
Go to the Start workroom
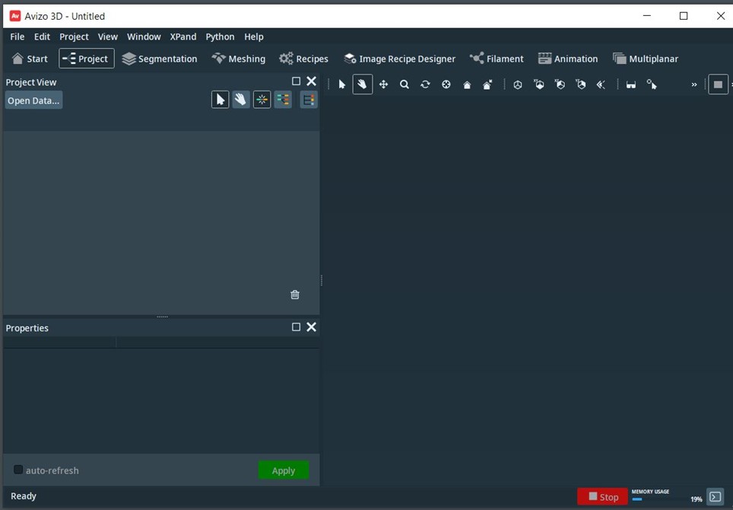click(x=30, y=59)
